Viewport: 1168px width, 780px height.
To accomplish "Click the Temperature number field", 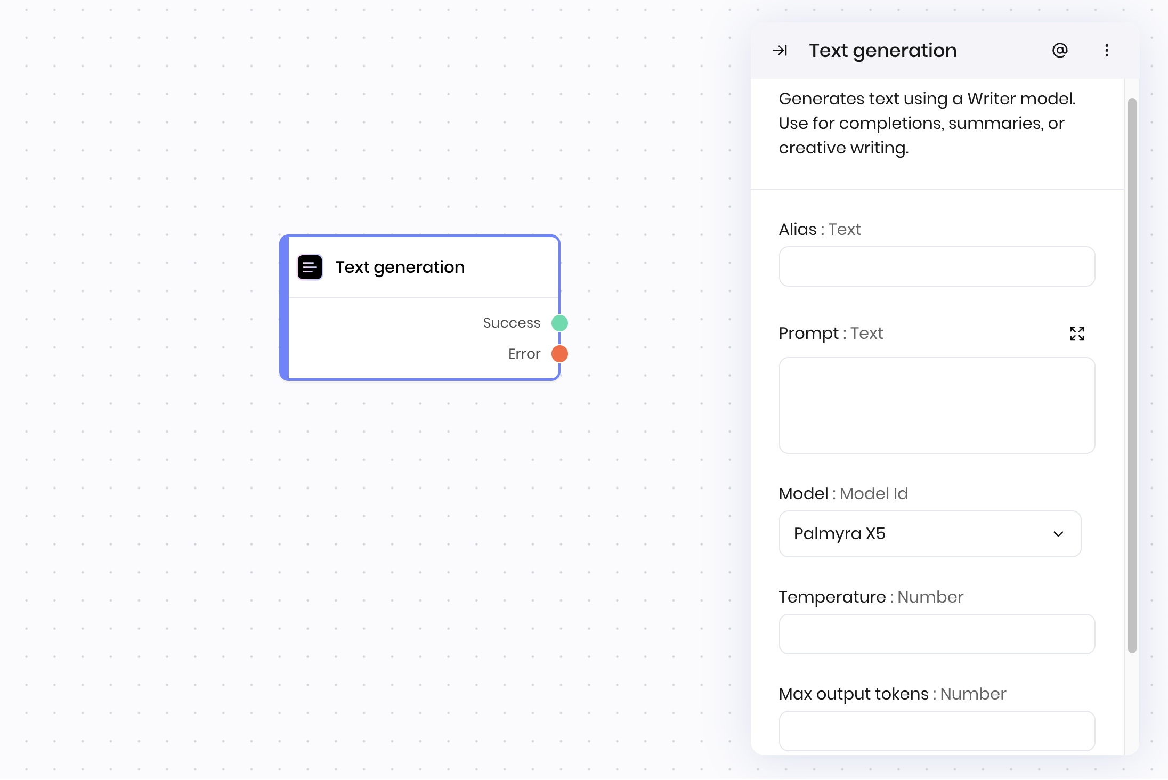I will tap(937, 634).
